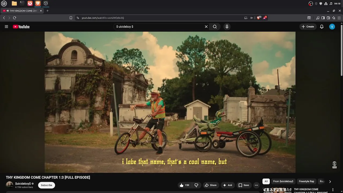Open the Brave Wallet icon

328,18
